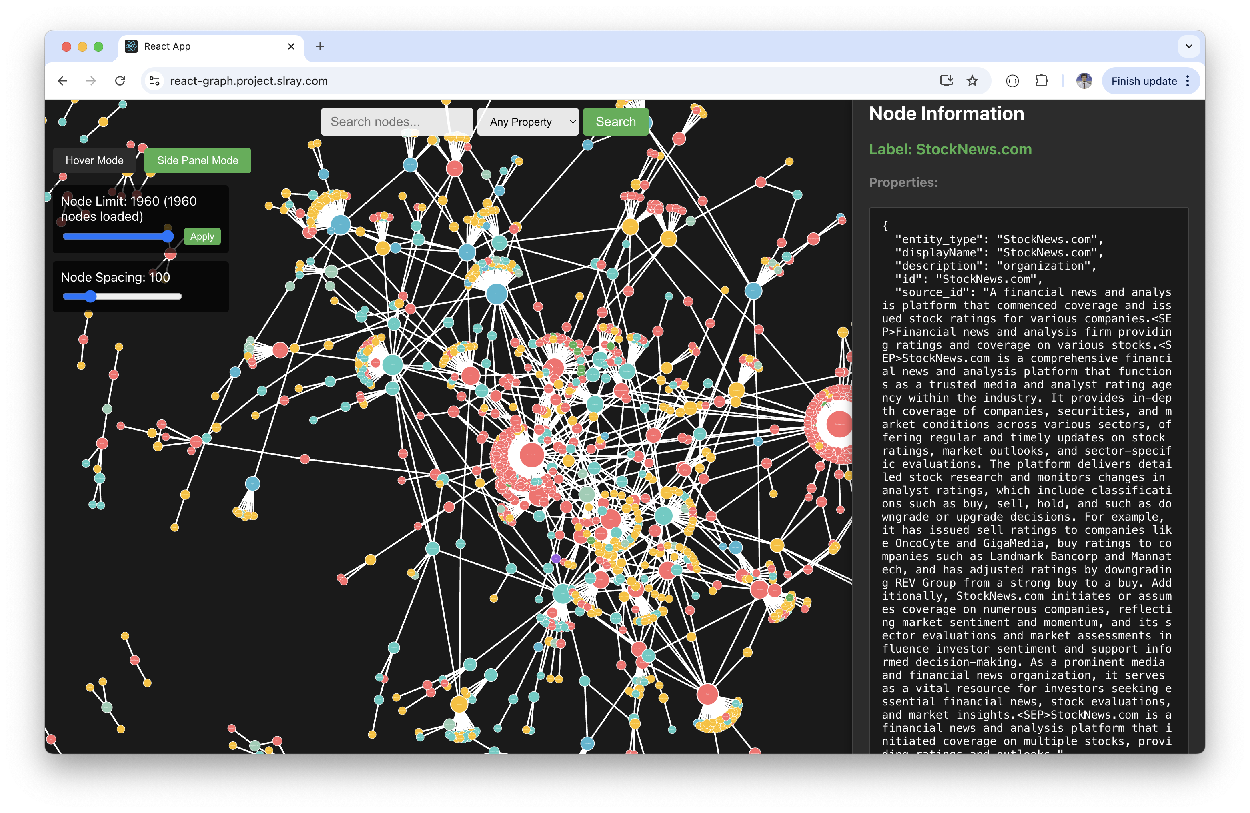1250x813 pixels.
Task: Enable Hover Mode
Action: tap(94, 160)
